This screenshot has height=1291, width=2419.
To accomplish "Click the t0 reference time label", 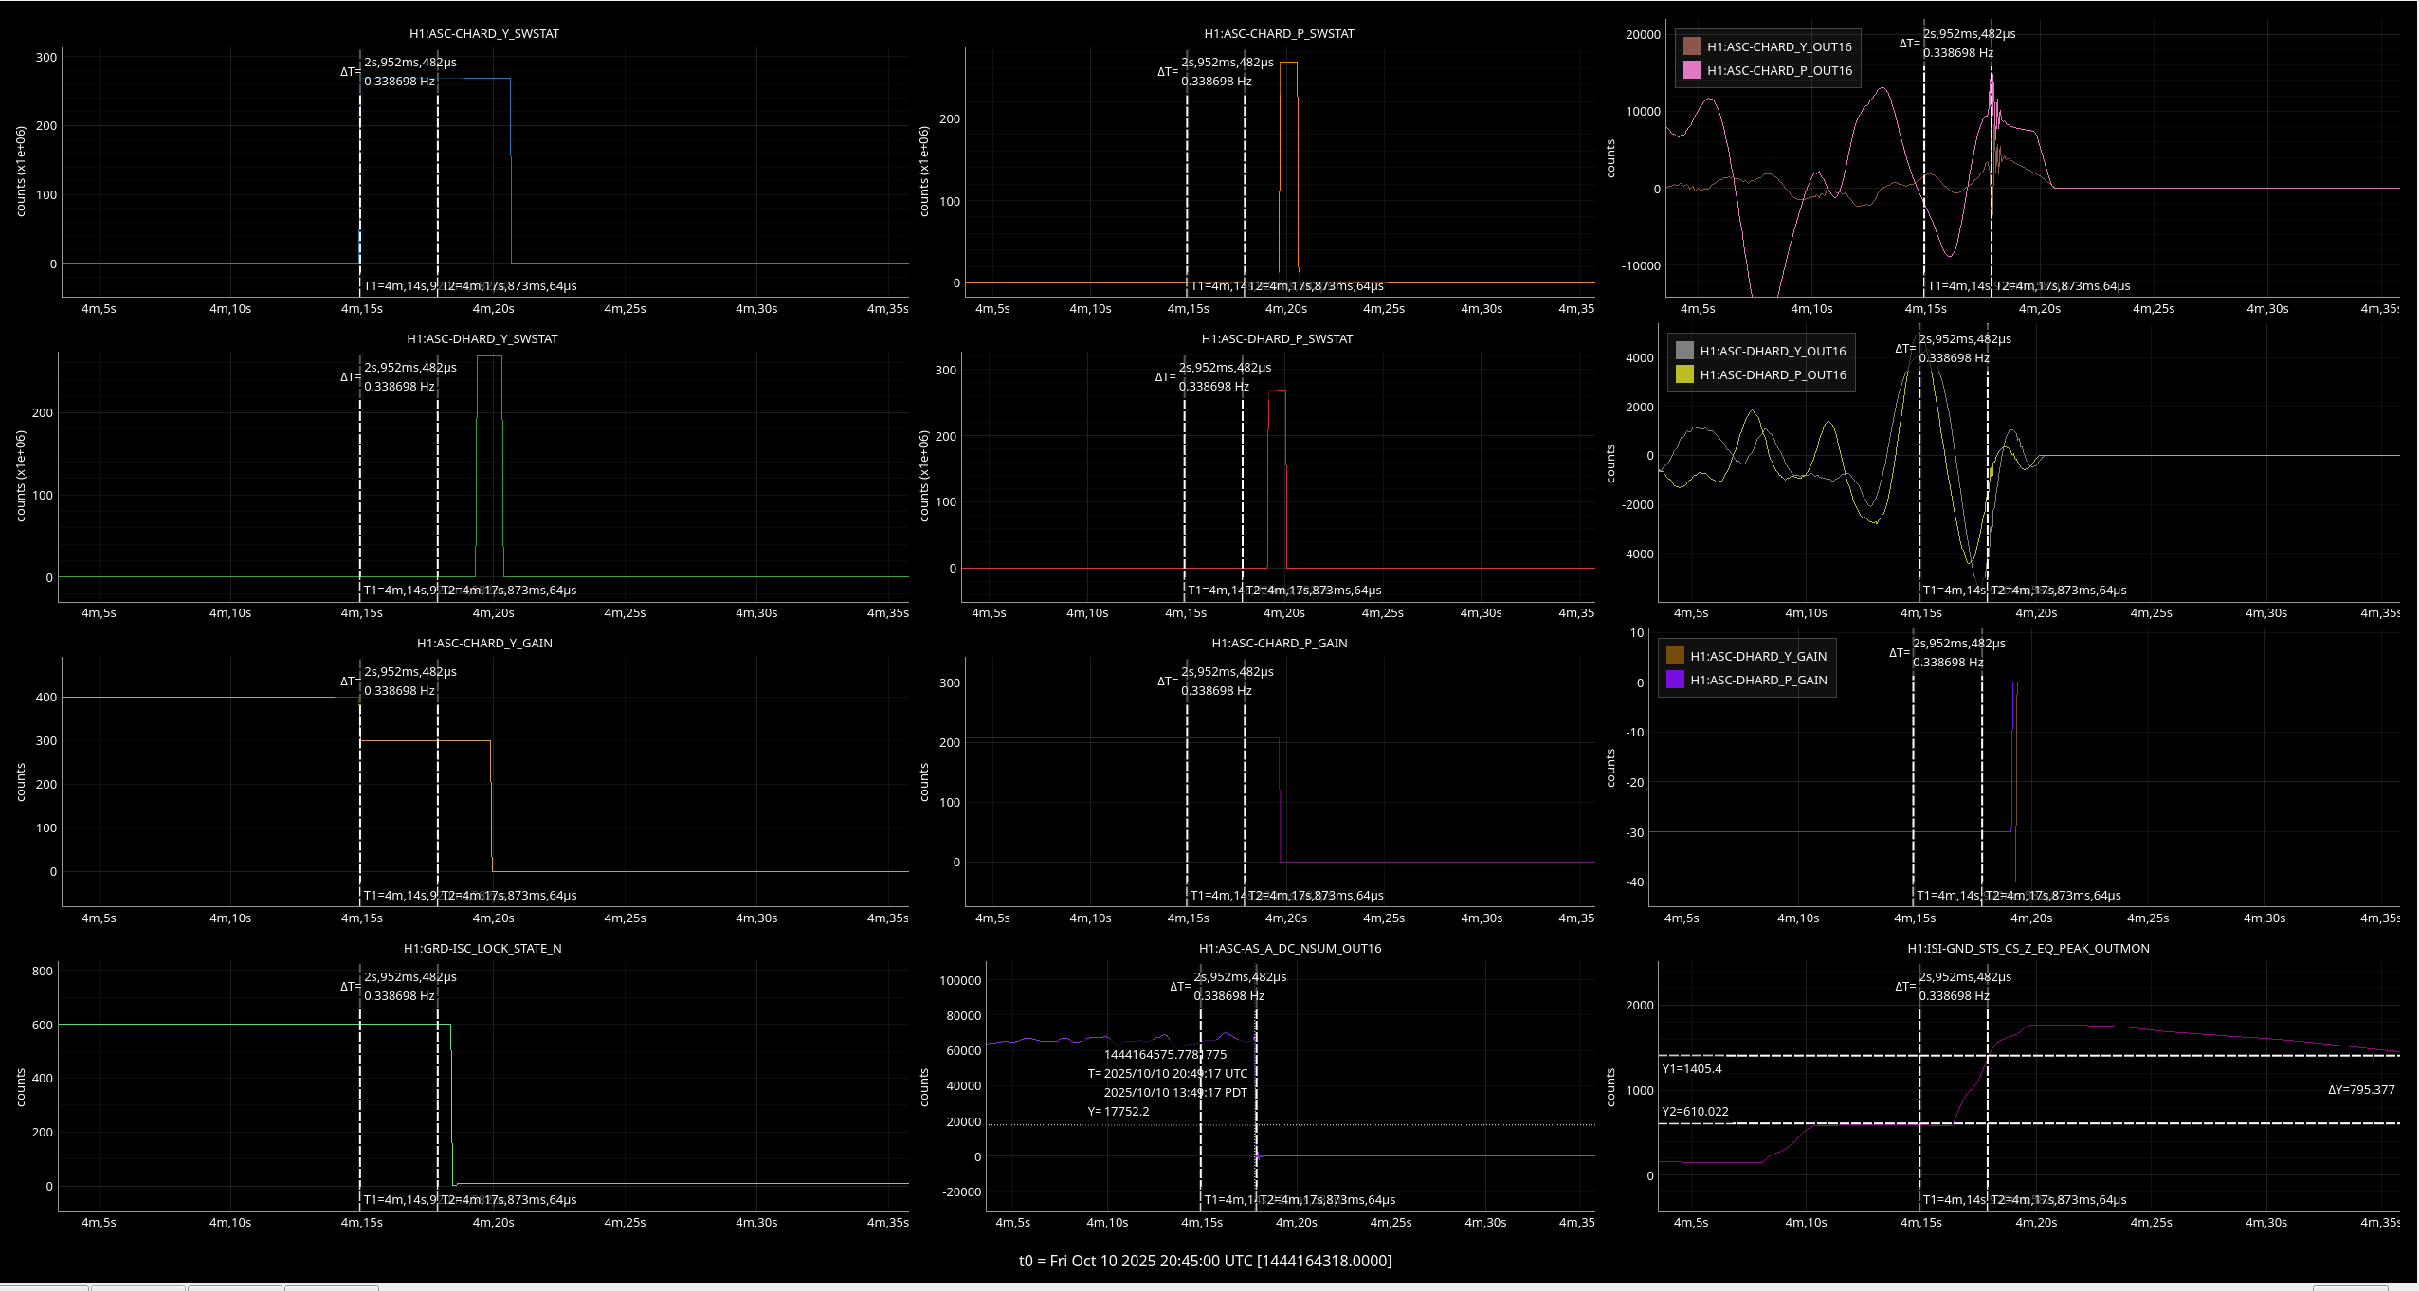I will pos(1205,1261).
